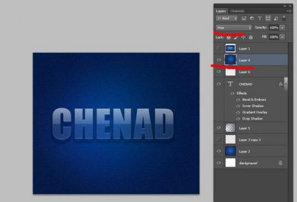Lock all padlock icon
Viewport: 297px width, 202px height.
(x=251, y=37)
